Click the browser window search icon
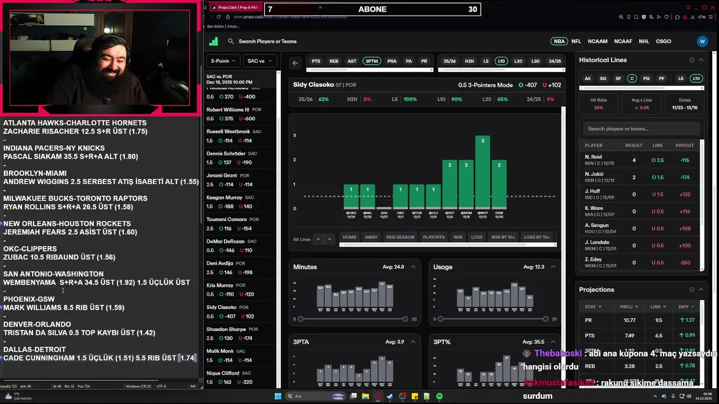Screen dimensions: 719x404 pos(689,8)
